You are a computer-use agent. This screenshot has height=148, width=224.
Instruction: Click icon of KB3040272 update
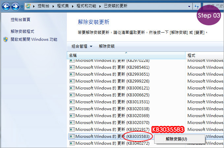tap(72, 143)
